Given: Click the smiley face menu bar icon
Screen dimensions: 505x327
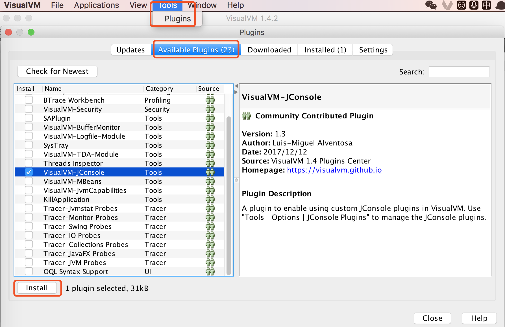Looking at the screenshot, I should click(x=462, y=5).
